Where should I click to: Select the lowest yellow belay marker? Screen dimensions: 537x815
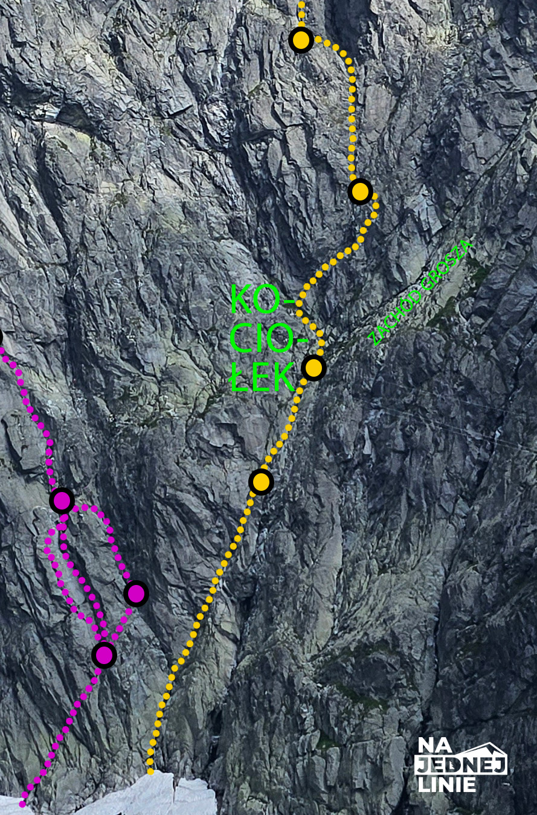click(261, 482)
